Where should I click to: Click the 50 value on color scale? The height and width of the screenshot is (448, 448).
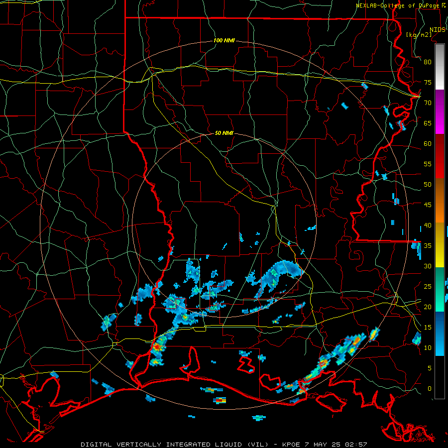click(428, 184)
